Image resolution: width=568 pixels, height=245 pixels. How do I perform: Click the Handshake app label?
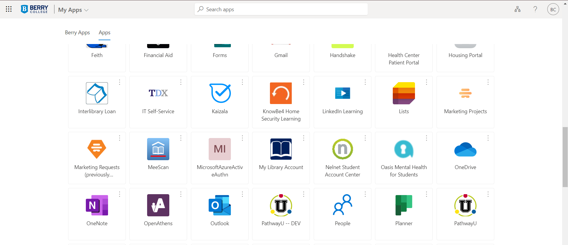[342, 55]
